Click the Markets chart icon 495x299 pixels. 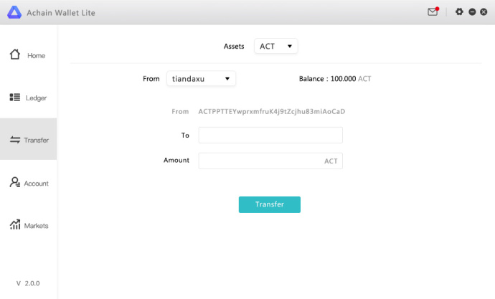15,224
